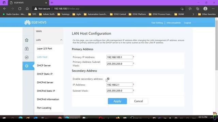Reload the page with refresh icon
The width and height of the screenshot is (218, 122).
(20, 8)
